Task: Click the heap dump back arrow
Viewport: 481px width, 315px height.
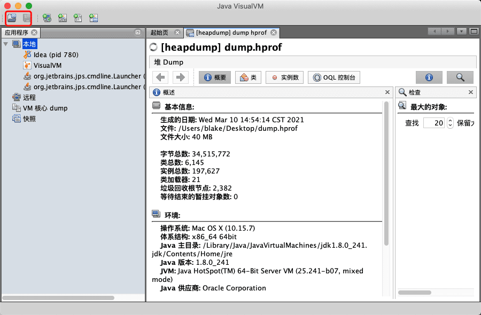Action: coord(160,77)
